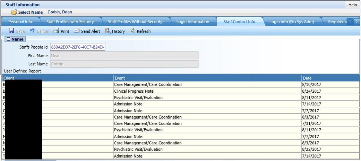361x161 pixels.
Task: Click the Send Alert envelope icon
Action: click(77, 31)
